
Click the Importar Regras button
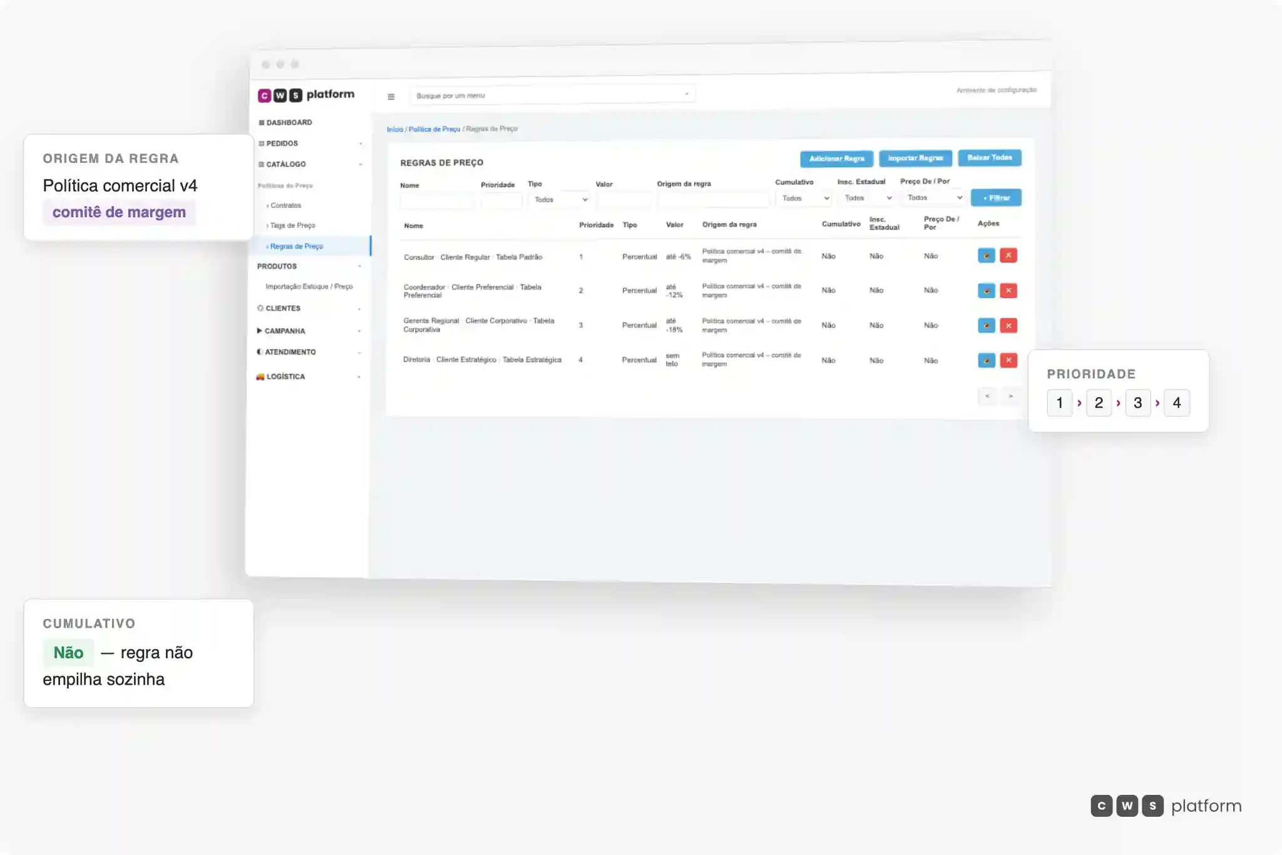(915, 158)
